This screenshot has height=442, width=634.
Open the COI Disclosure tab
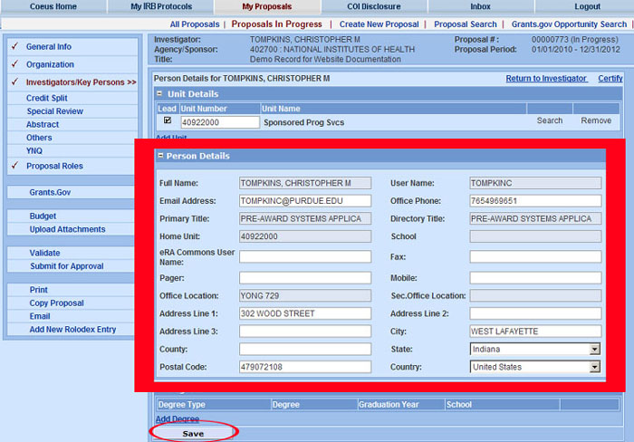click(x=373, y=6)
